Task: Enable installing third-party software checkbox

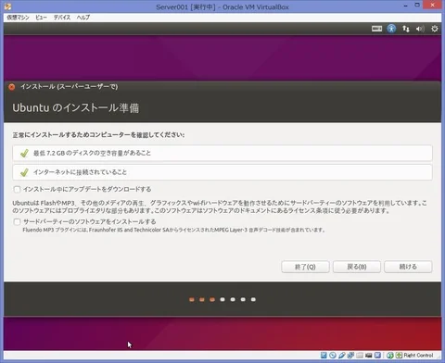Action: coord(17,221)
